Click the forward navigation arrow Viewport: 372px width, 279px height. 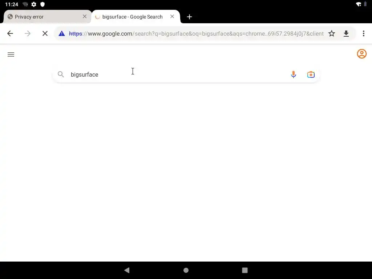tap(28, 33)
